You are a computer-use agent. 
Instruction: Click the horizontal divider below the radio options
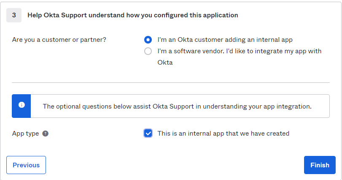pyautogui.click(x=170, y=82)
